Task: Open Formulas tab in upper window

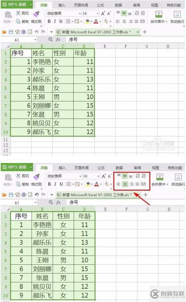Action: [101, 5]
